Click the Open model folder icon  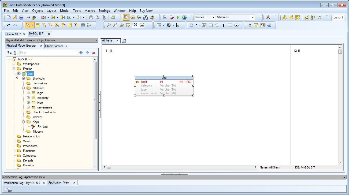point(15,17)
